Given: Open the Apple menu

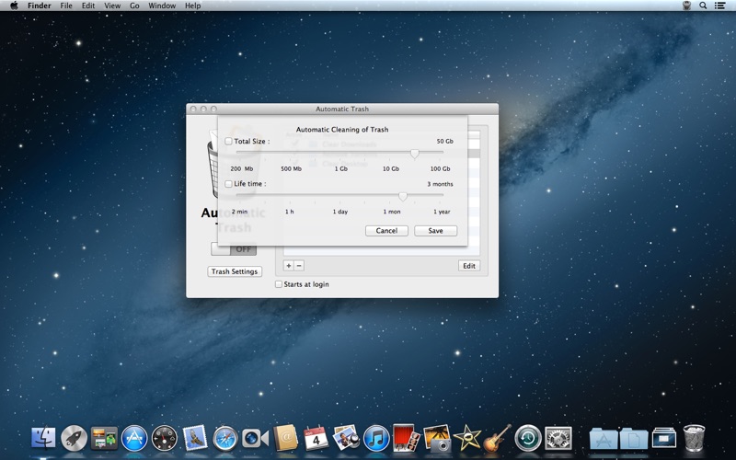Looking at the screenshot, I should point(14,6).
